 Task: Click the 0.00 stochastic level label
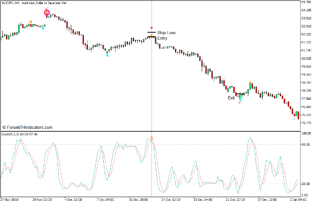[x=305, y=195]
